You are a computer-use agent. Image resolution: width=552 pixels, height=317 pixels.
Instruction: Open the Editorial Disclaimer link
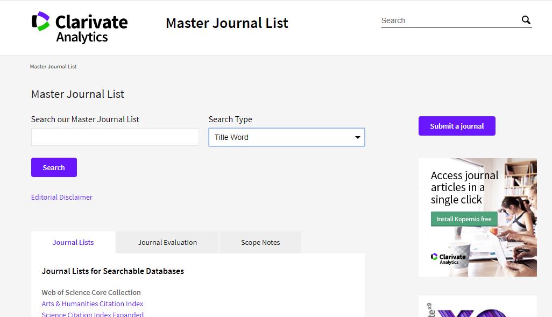[x=62, y=198]
